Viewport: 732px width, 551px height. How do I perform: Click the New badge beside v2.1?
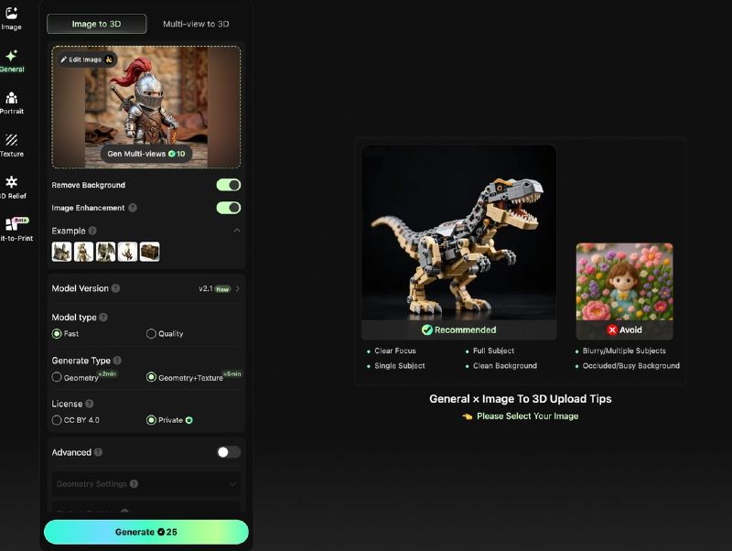(222, 289)
